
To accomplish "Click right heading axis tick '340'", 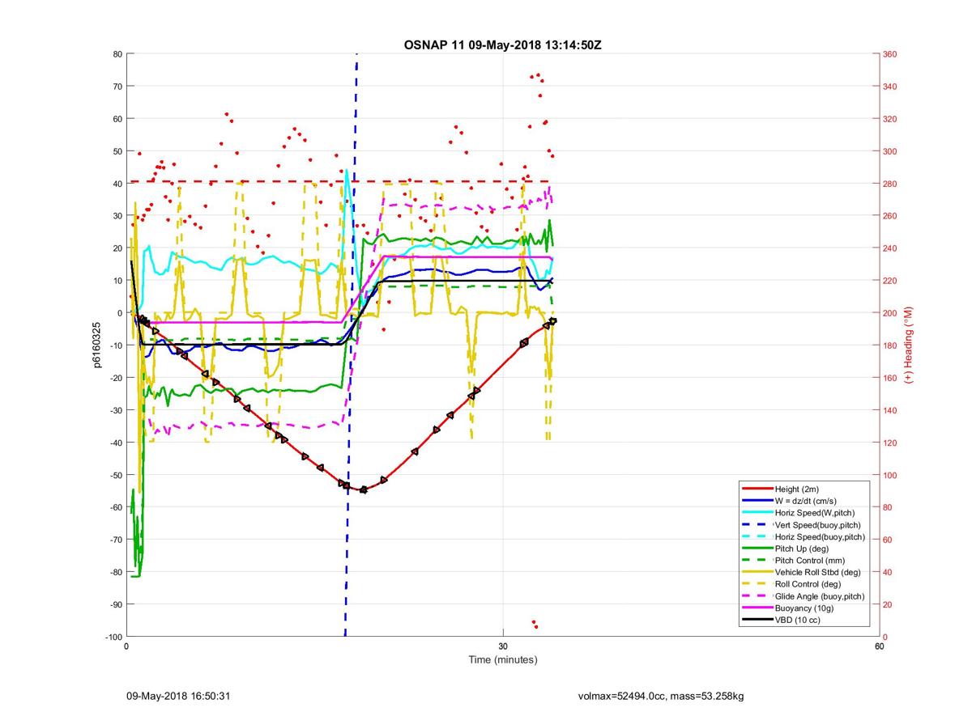I will point(890,87).
